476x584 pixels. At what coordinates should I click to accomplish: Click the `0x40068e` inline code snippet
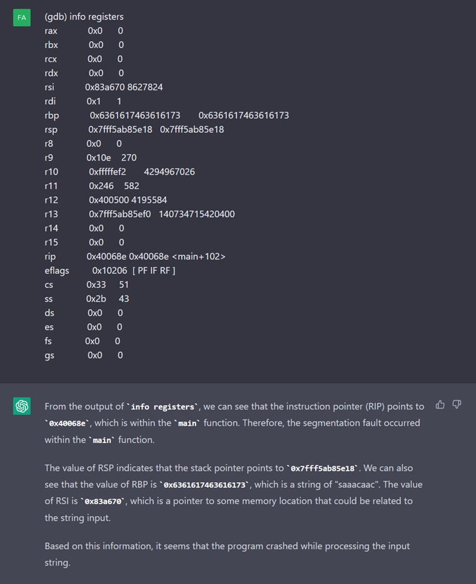pos(68,423)
